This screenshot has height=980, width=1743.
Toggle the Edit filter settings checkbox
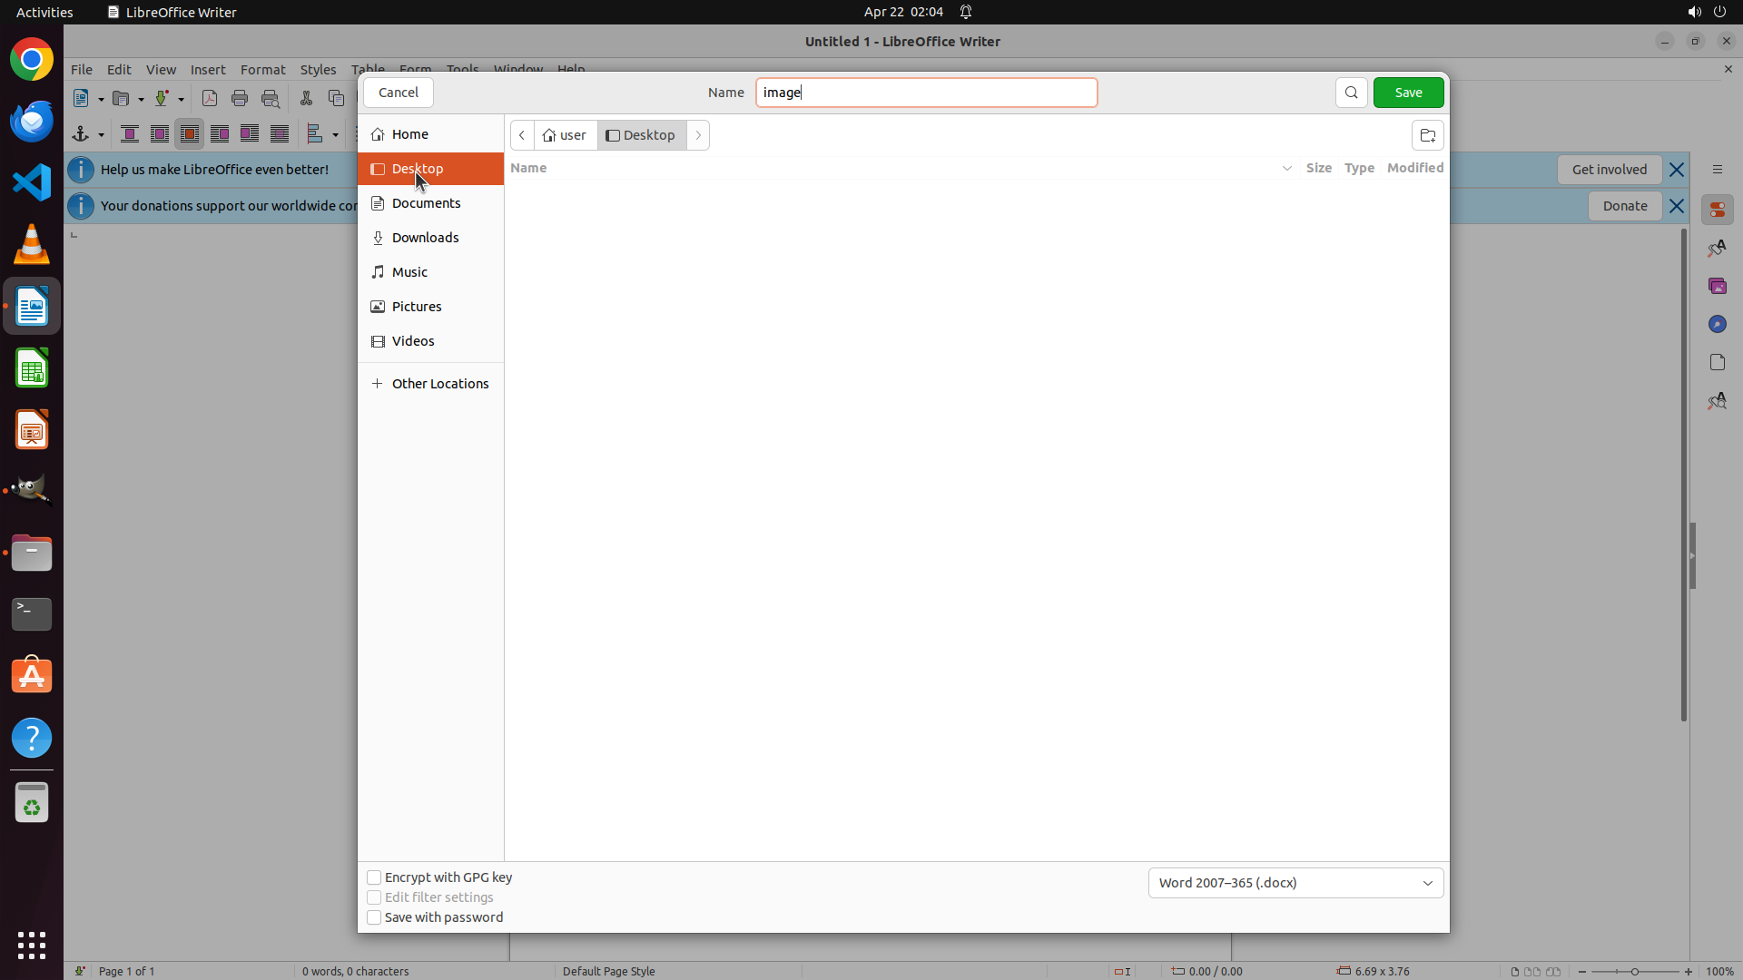374,897
